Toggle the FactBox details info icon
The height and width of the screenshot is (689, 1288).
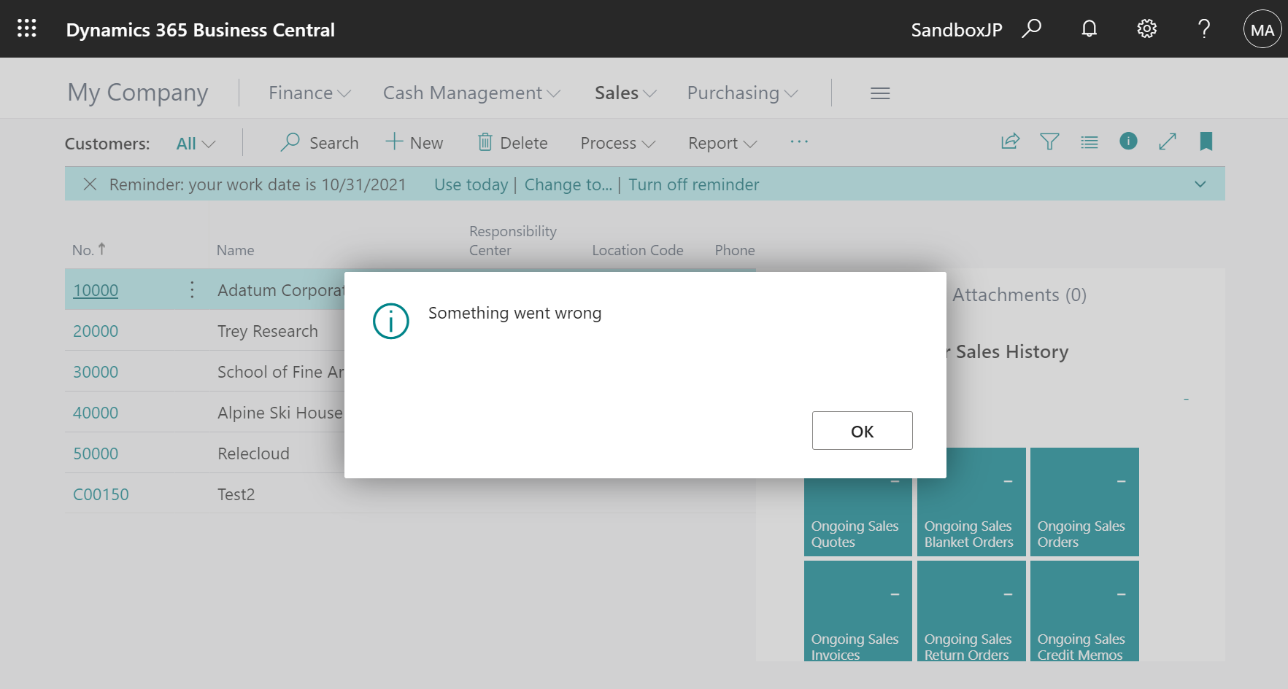tap(1128, 141)
